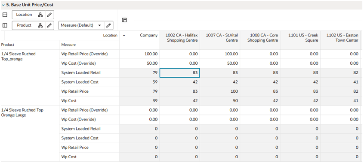This screenshot has width=364, height=163.
Task: Click St.Vital Wp Retail Price (Override) cell 100.00
Action: tap(220, 54)
